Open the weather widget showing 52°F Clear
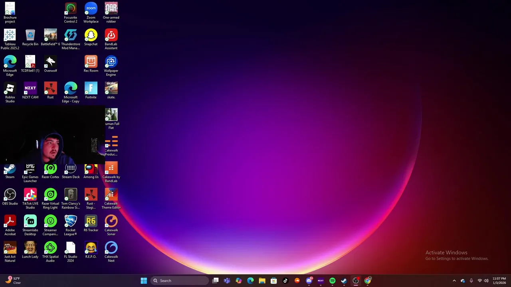This screenshot has height=287, width=511. [x=13, y=281]
